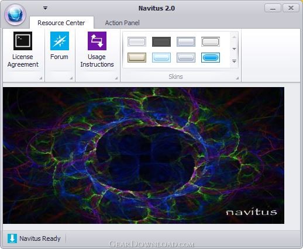Click the Navitus globe application button
This screenshot has width=303, height=249.
click(x=15, y=15)
